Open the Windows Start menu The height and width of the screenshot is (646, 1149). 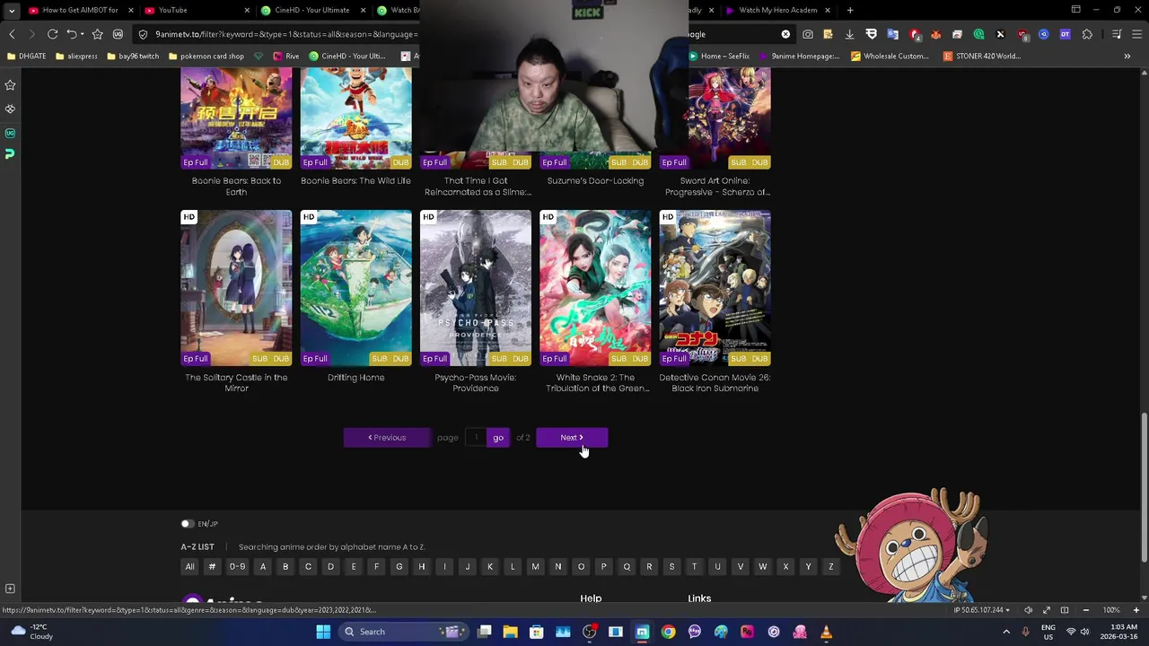[323, 632]
